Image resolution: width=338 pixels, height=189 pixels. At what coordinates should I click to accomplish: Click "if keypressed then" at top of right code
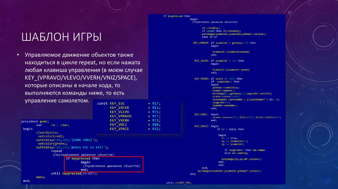(177, 16)
